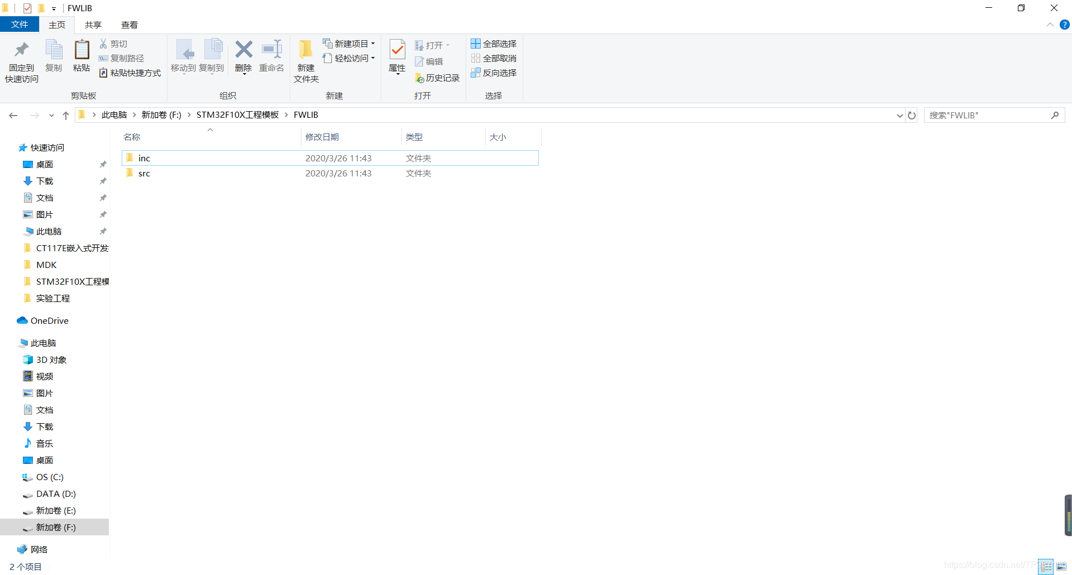The height and width of the screenshot is (575, 1072).
Task: Navigate to STM32F10X工程模板 breadcrumb
Action: click(x=237, y=115)
